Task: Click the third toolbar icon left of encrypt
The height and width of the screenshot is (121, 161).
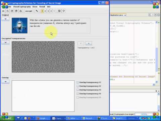Action: [x=12, y=11]
